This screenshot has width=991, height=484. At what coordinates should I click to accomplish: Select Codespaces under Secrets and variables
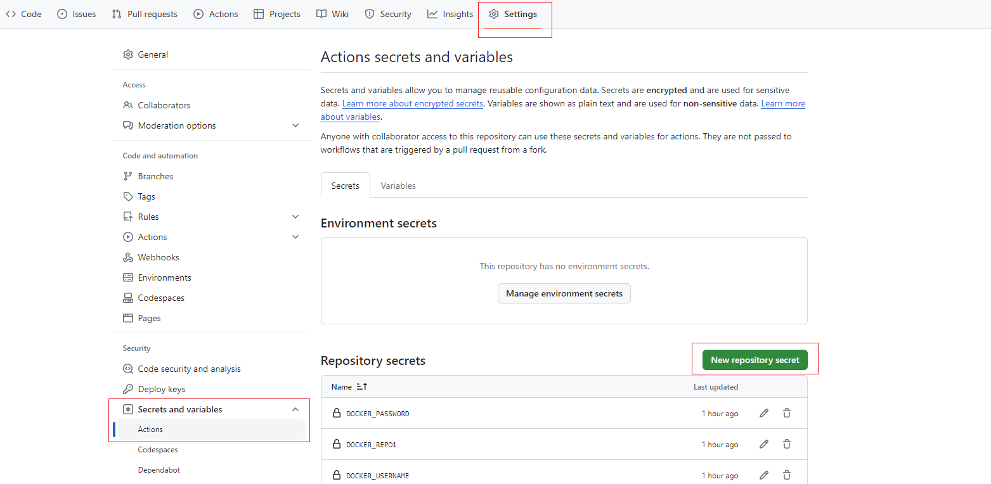click(x=211, y=450)
